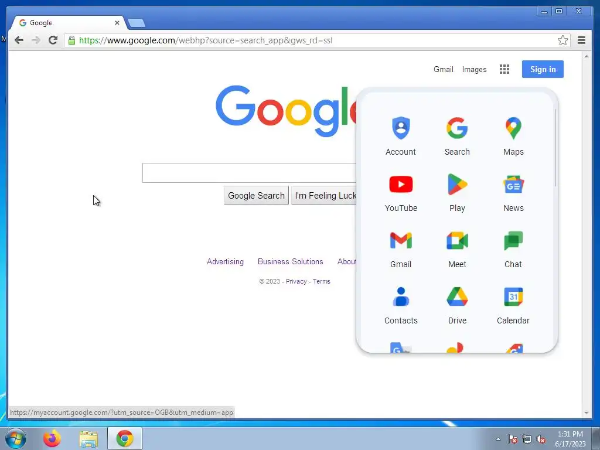
Task: Open the Terms link
Action: coord(322,281)
